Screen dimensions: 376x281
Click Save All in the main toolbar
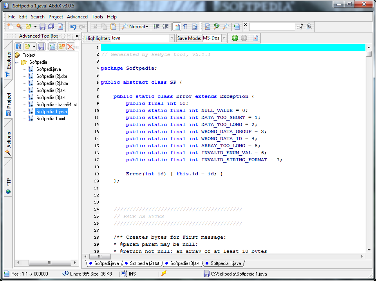point(51,27)
